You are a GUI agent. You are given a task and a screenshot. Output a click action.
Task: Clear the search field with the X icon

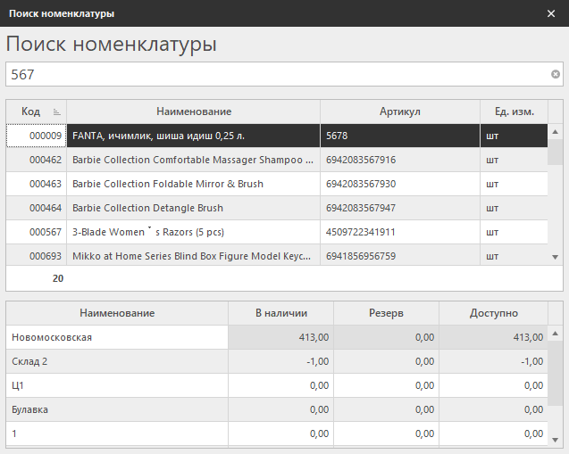coord(555,74)
